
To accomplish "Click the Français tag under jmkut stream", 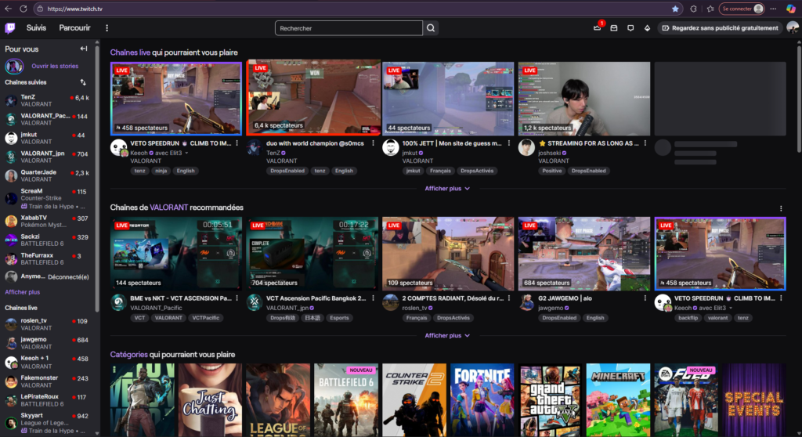I will pos(440,171).
